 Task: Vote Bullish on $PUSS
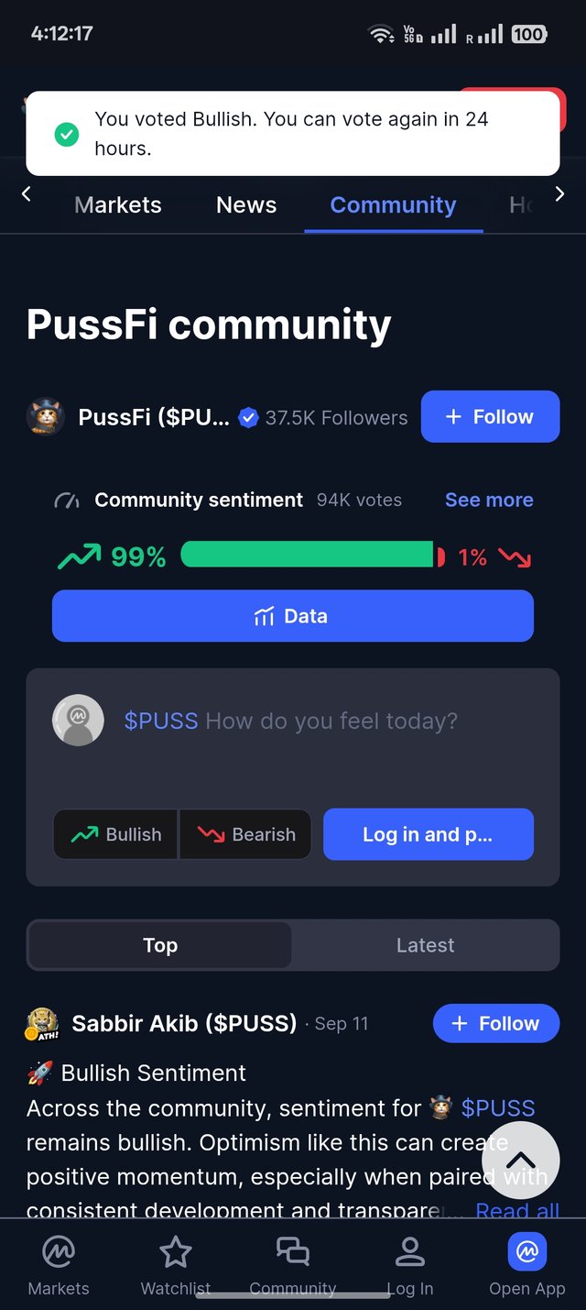(x=116, y=834)
